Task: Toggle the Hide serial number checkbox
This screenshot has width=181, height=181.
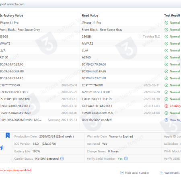Action: coord(122,173)
